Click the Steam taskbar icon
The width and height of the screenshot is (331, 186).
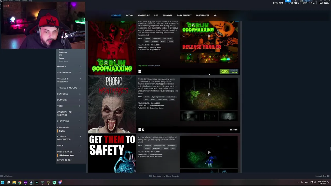click(31, 182)
